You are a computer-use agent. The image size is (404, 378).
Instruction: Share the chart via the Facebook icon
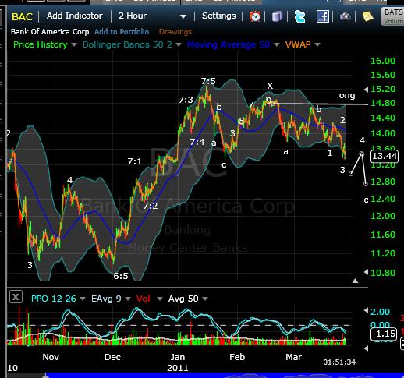click(x=323, y=16)
